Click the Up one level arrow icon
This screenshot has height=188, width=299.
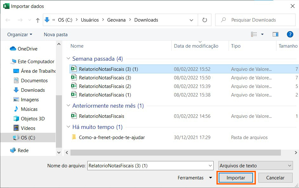tap(38, 20)
